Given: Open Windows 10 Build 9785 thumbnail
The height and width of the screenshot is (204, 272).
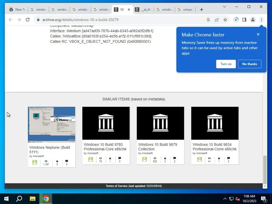Looking at the screenshot, I should 106,123.
